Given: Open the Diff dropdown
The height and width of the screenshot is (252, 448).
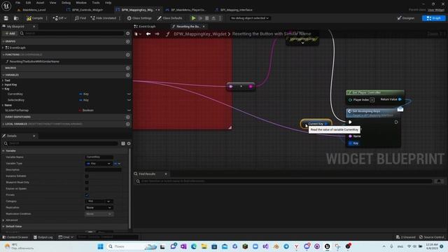Looking at the screenshot, I should click(59, 18).
